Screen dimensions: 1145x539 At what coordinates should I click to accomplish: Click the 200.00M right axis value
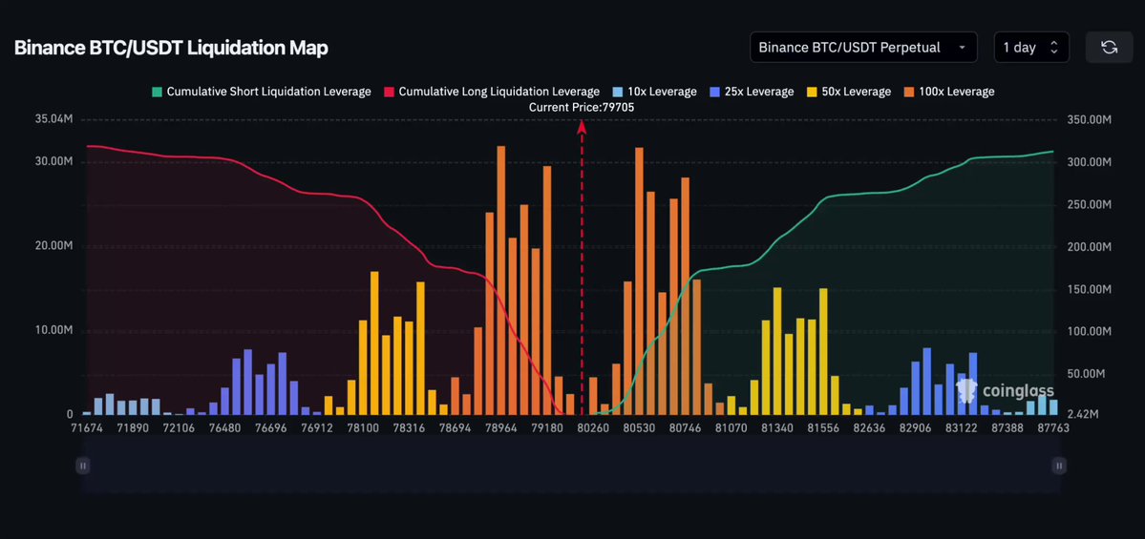1089,247
